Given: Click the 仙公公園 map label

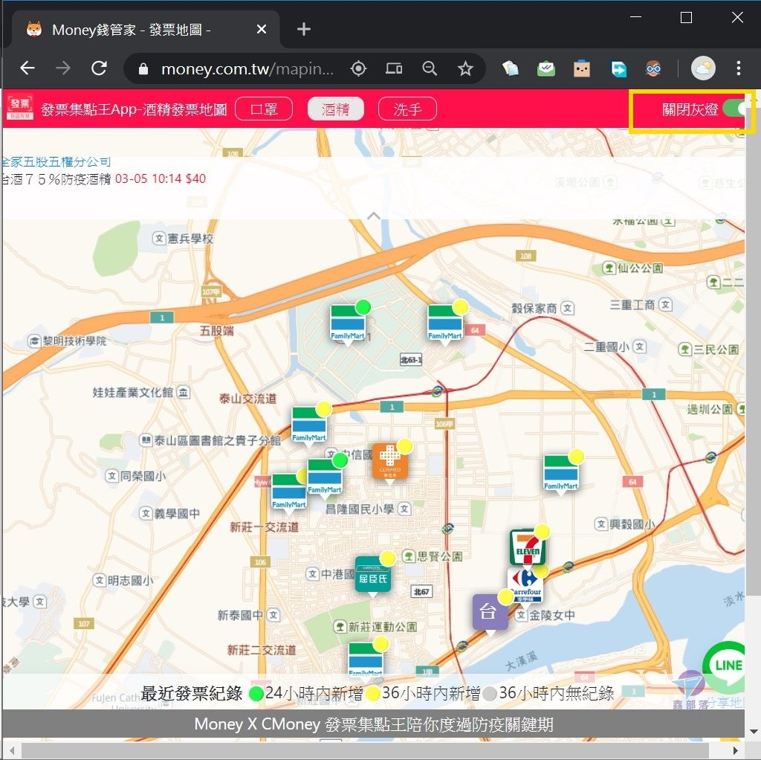Looking at the screenshot, I should pyautogui.click(x=633, y=268).
